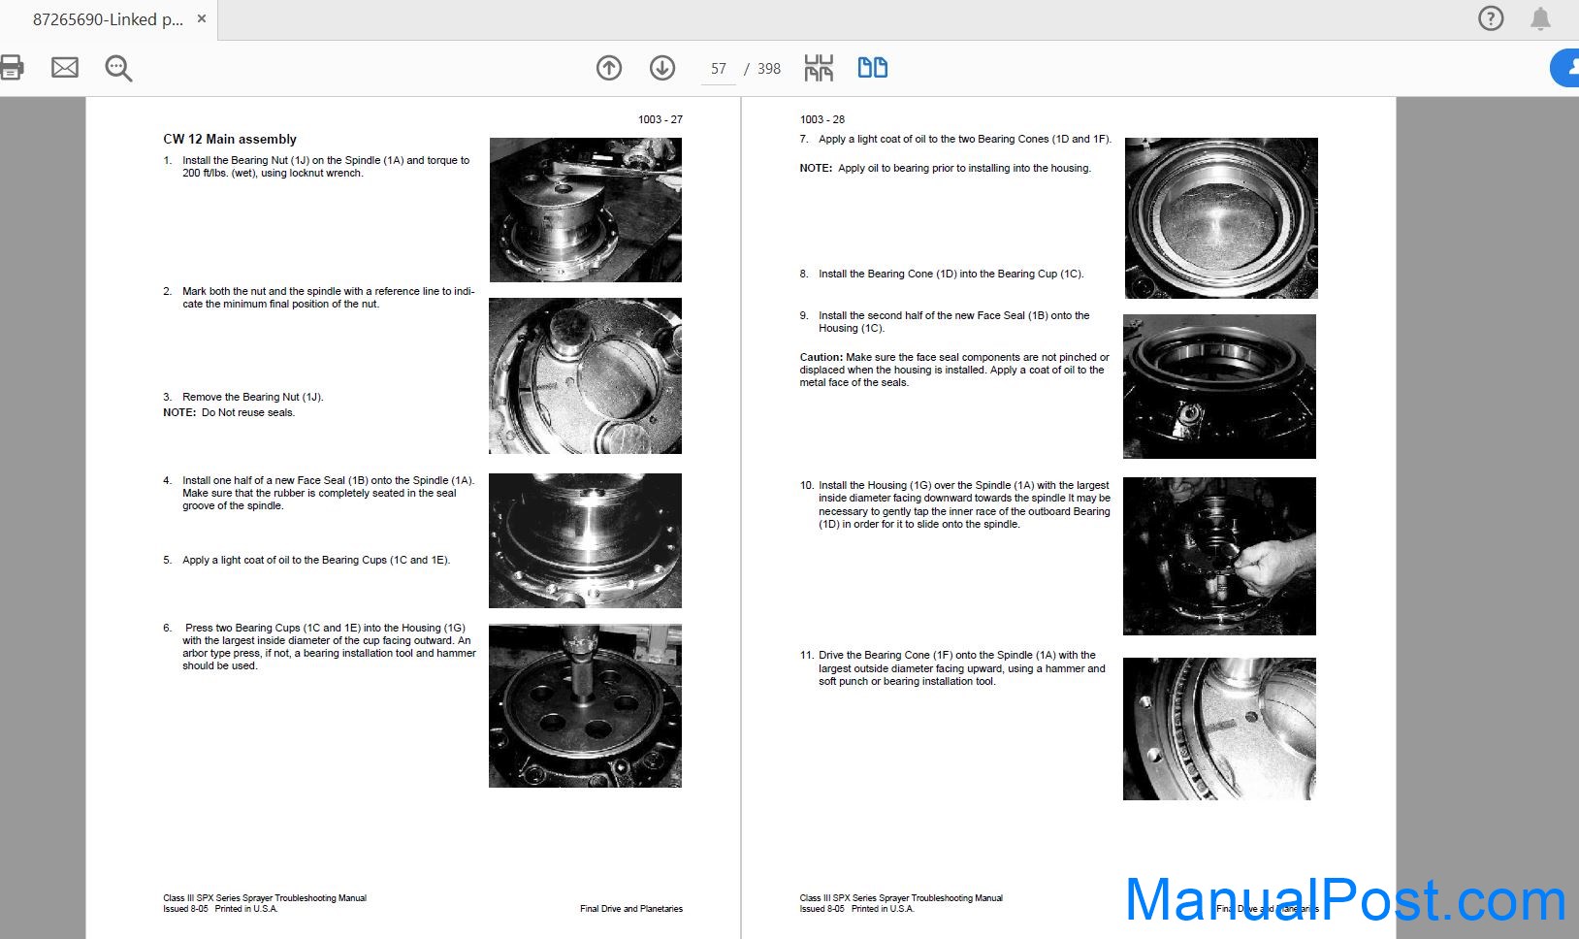Click the spindle reference line photo for step 2
The width and height of the screenshot is (1579, 939).
tap(586, 376)
